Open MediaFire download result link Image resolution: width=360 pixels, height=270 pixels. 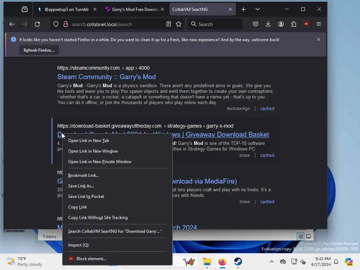(205, 181)
